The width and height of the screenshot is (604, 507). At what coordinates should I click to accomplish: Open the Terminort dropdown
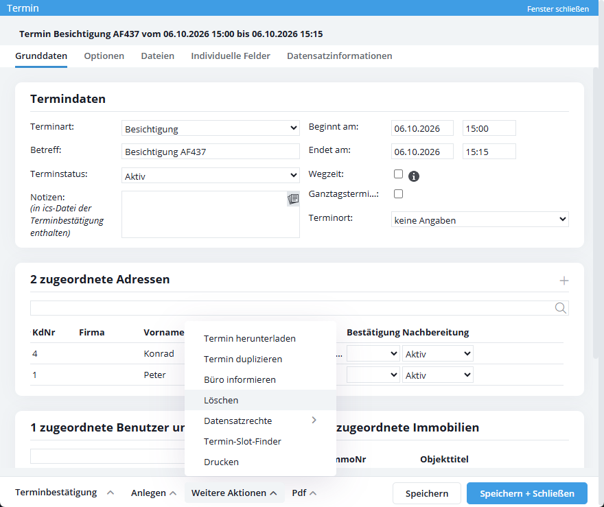click(480, 220)
